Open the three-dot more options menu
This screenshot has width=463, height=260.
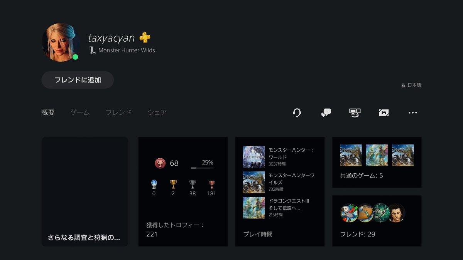(413, 112)
